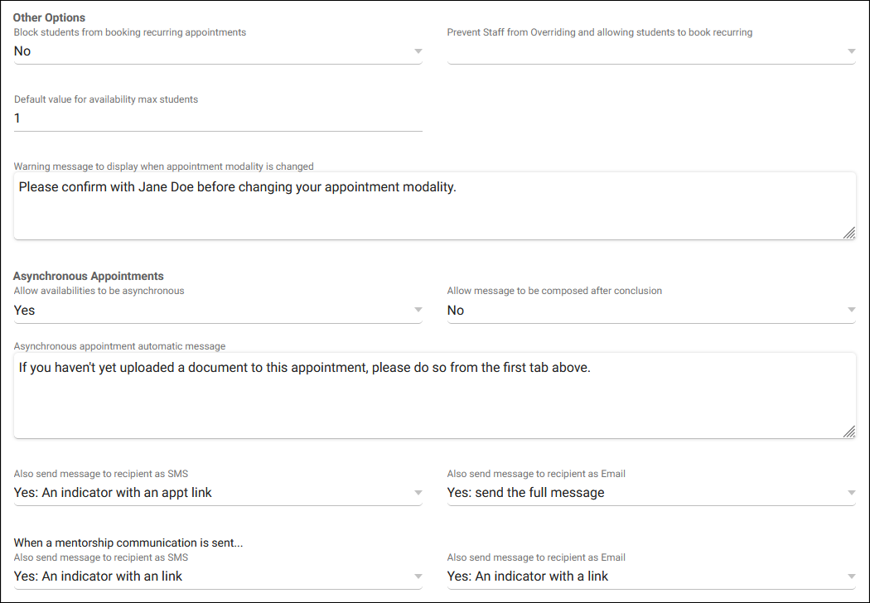Click arrow of asynchronous SMS recipient dropdown
870x603 pixels.
click(418, 493)
